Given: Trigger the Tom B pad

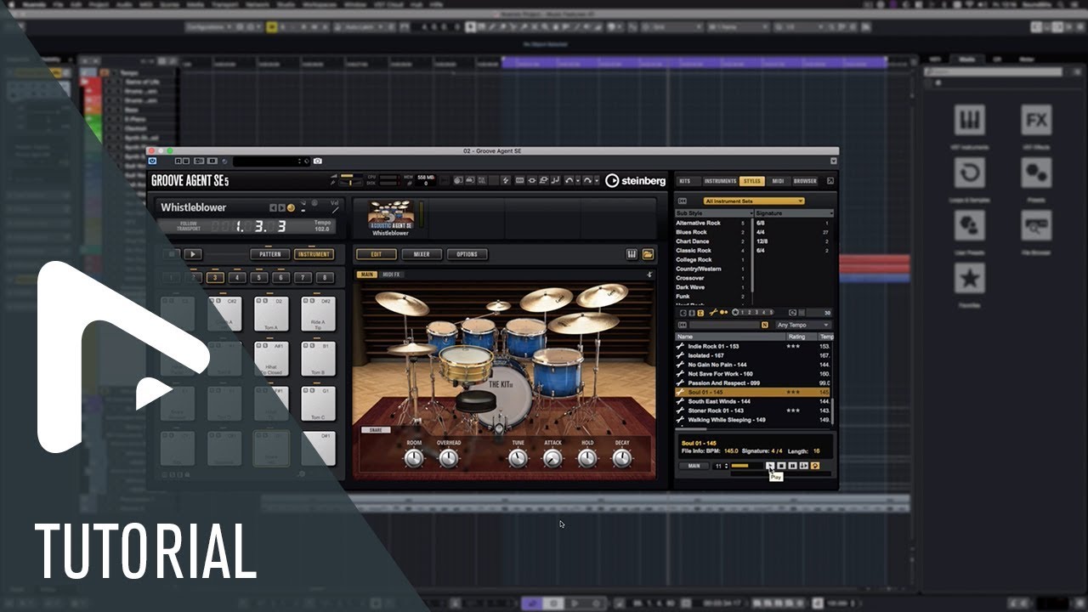Looking at the screenshot, I should 318,359.
